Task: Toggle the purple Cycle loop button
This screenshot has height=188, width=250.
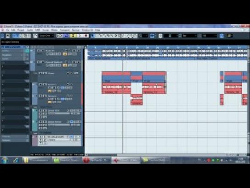Action: [67, 35]
